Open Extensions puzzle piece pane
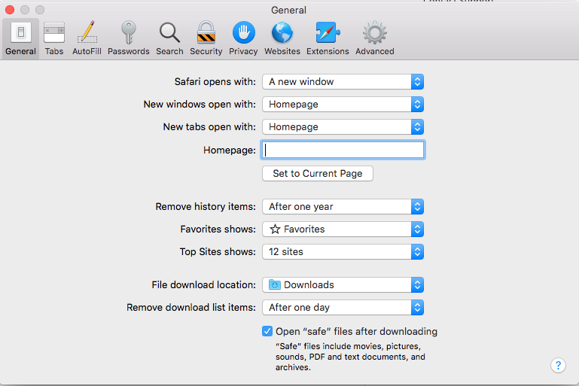Screen dimensions: 579x386 (x=328, y=38)
